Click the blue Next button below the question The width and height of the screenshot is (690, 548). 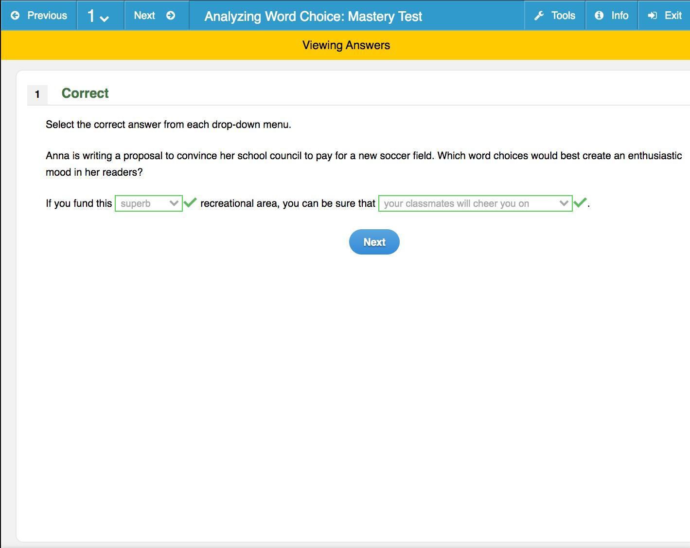pos(374,242)
